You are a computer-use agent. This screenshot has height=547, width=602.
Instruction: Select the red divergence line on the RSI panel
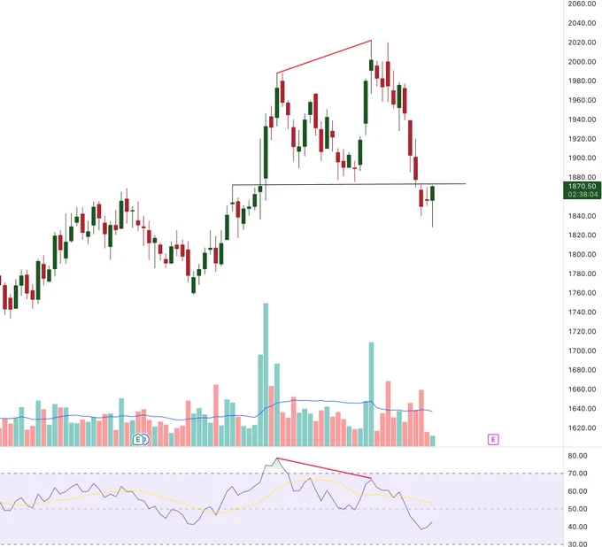(x=324, y=468)
